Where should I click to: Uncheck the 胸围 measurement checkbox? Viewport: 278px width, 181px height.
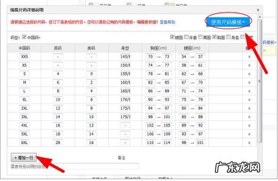click(214, 37)
